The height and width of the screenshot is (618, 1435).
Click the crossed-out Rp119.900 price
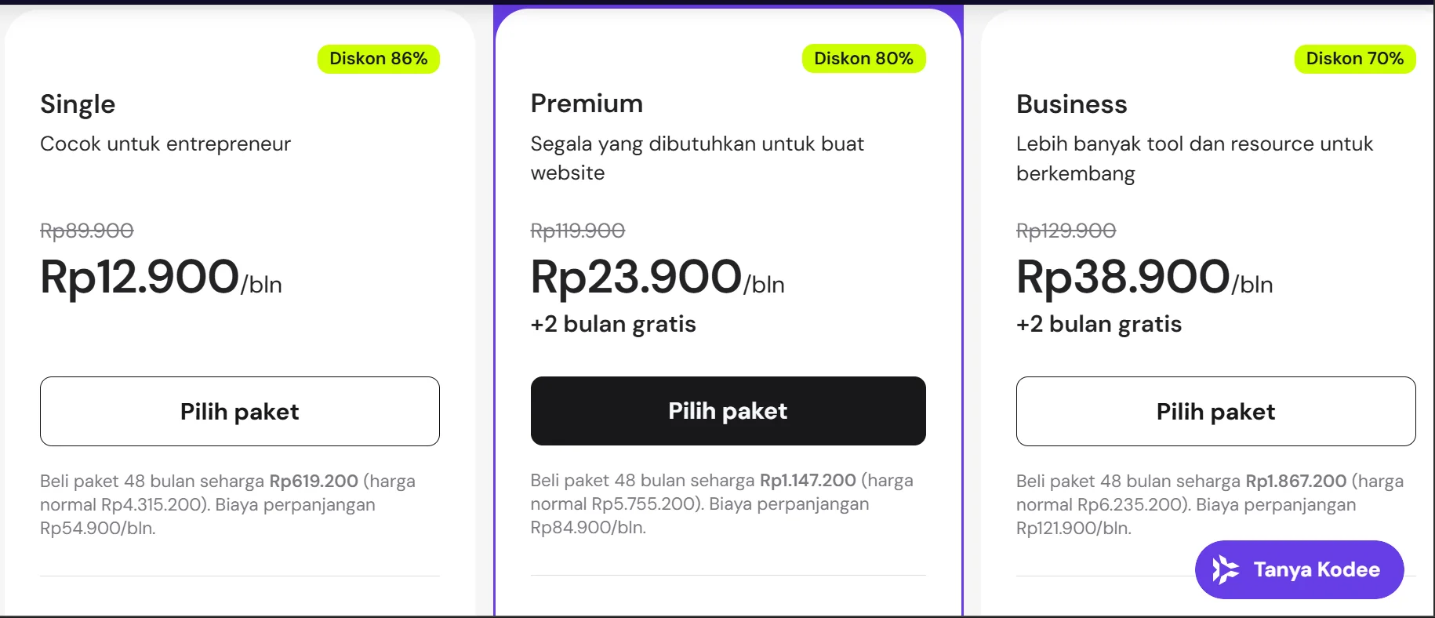click(578, 231)
